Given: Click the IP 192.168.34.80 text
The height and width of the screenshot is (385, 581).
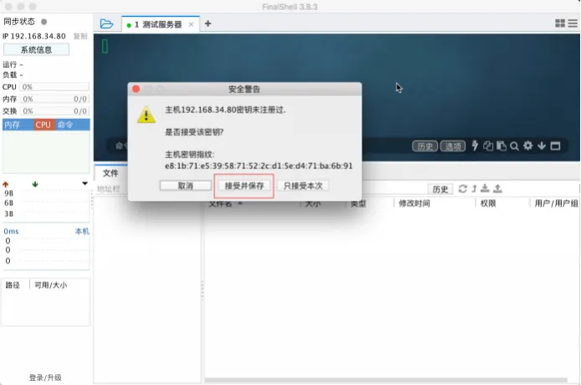Looking at the screenshot, I should [x=34, y=36].
